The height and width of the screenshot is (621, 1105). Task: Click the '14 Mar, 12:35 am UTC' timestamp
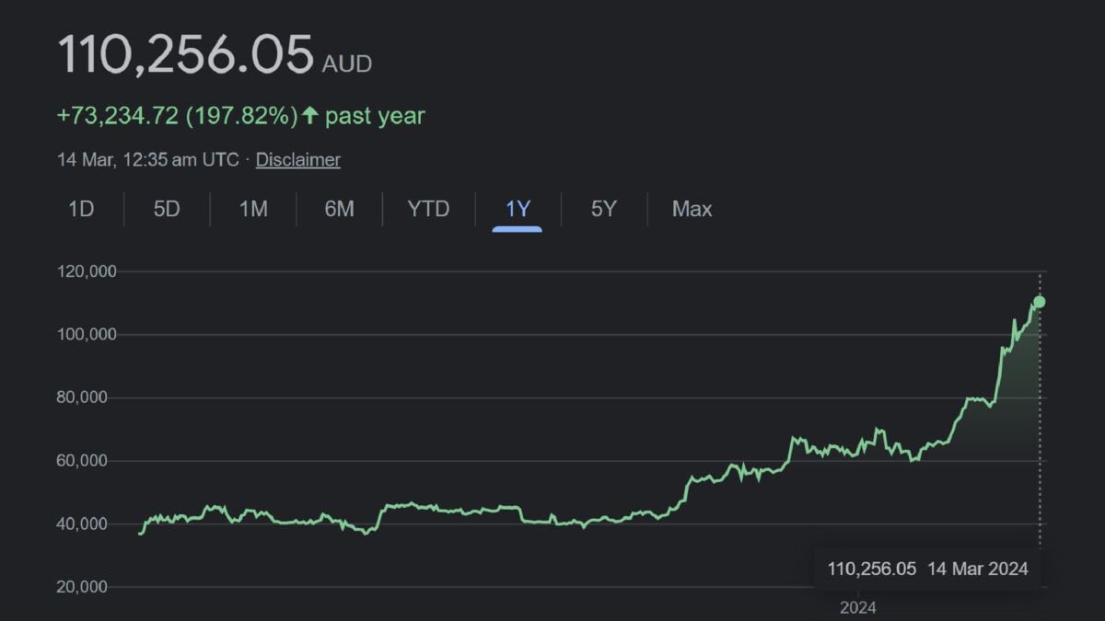coord(147,159)
